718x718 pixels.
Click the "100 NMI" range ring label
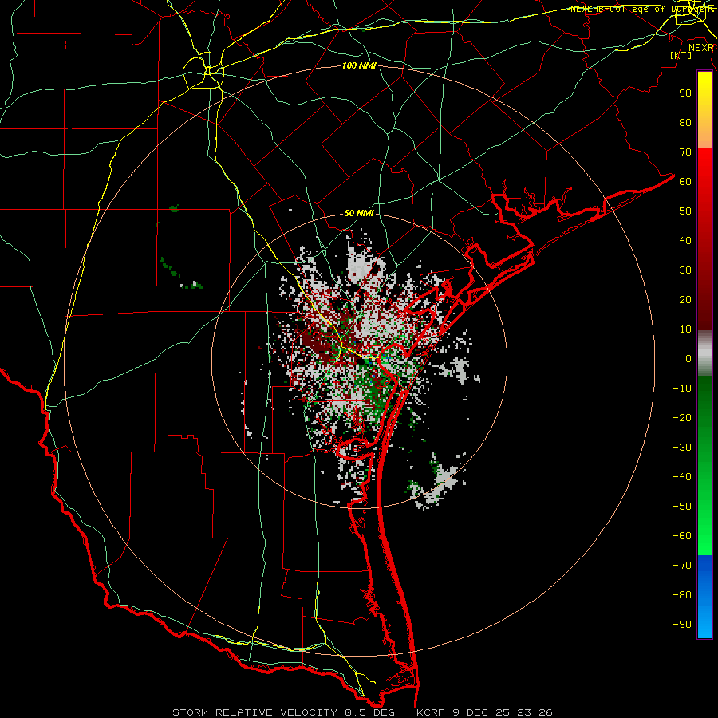[x=359, y=66]
